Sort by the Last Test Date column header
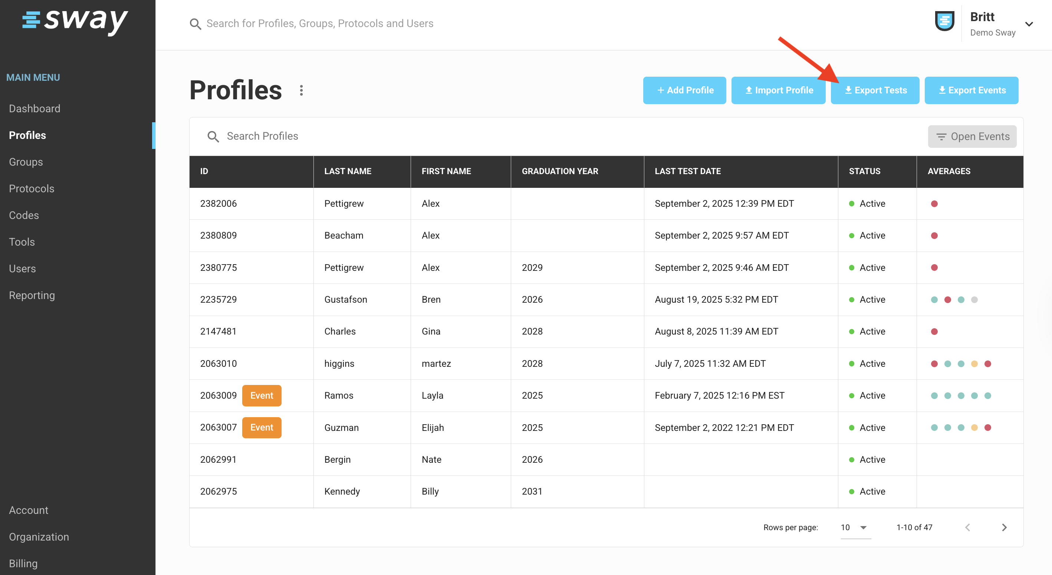This screenshot has height=575, width=1052. click(688, 171)
